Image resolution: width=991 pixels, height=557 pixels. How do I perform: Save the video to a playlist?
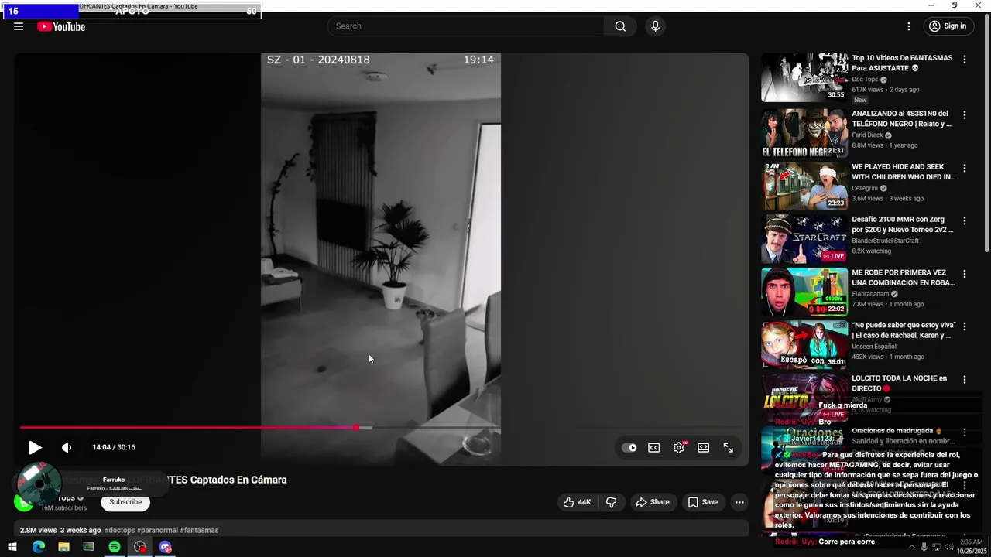pos(703,502)
